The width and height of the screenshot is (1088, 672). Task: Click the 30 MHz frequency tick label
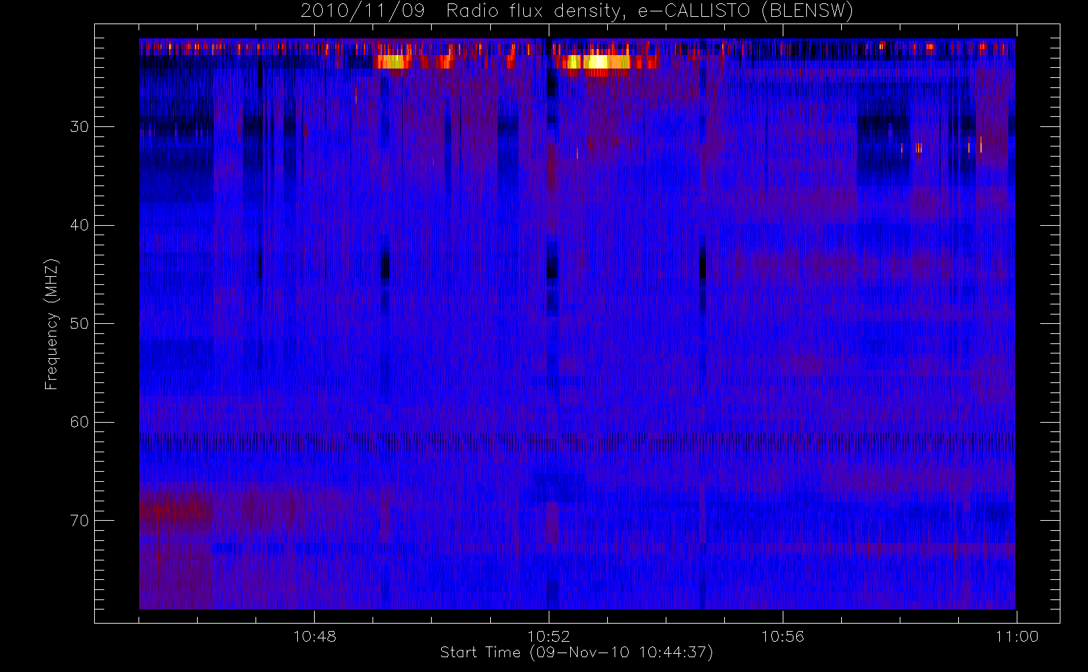point(79,126)
